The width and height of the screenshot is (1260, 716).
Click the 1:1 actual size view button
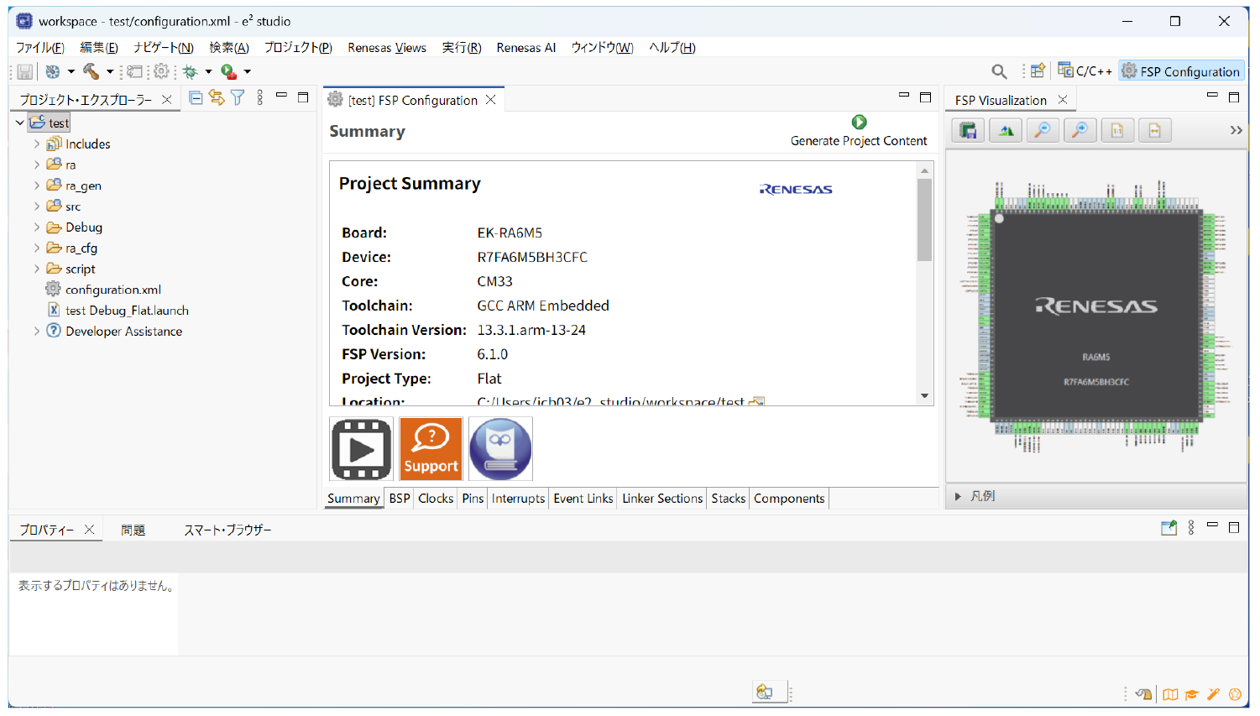1117,130
